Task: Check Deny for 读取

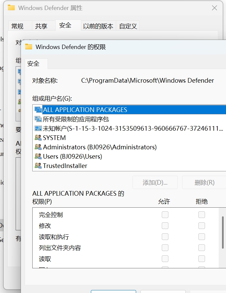Action: pos(202,259)
